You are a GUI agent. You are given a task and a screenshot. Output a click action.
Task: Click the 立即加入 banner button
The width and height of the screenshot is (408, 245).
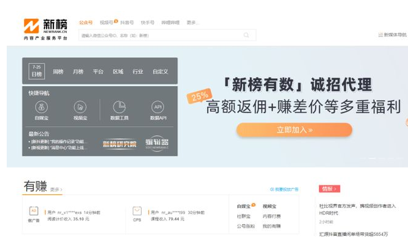[x=294, y=130]
